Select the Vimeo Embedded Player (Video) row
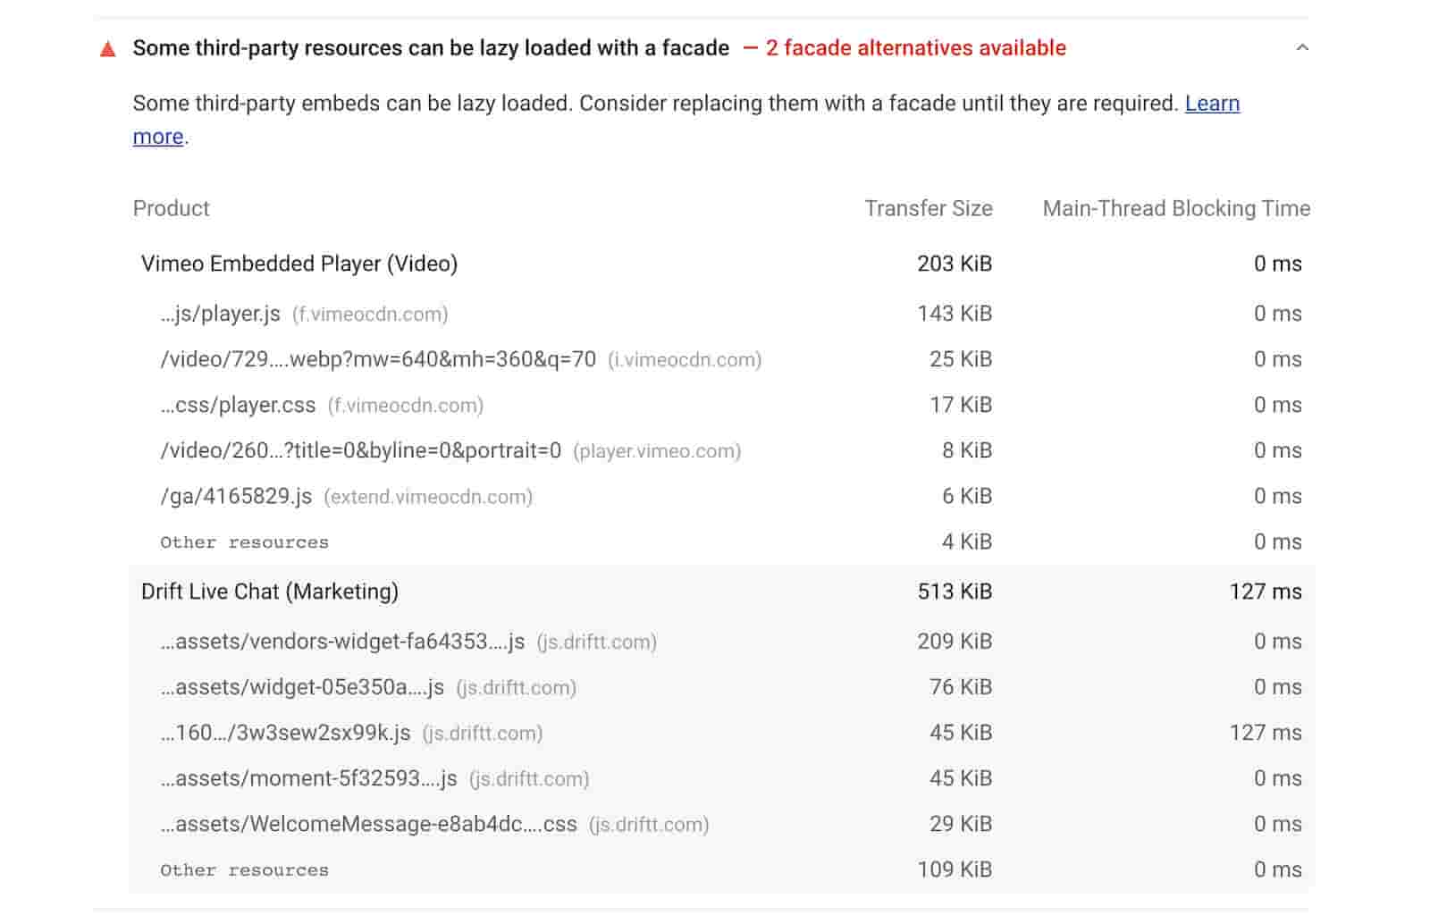The width and height of the screenshot is (1430, 924). click(x=299, y=264)
